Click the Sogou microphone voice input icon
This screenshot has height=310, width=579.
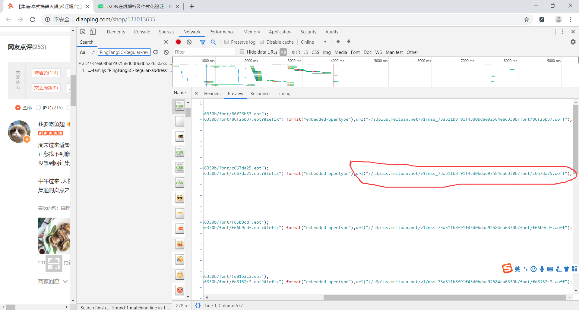pos(542,269)
